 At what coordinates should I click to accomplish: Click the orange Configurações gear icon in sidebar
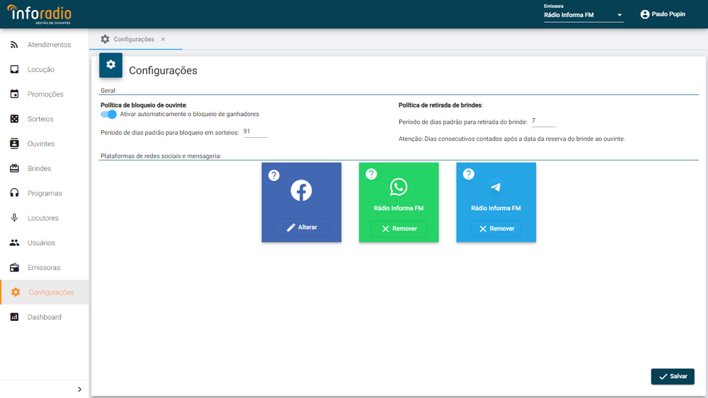pyautogui.click(x=16, y=292)
